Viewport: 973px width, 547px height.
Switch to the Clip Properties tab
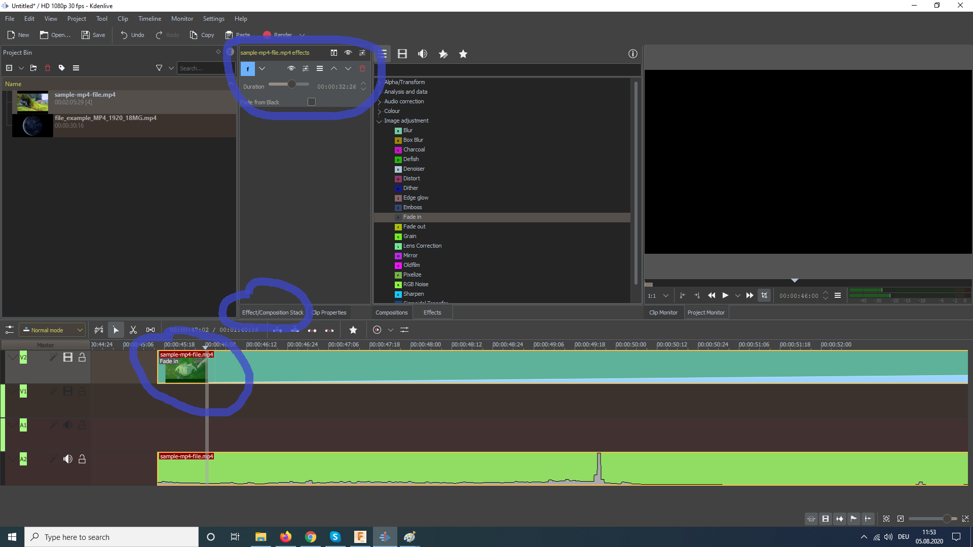(329, 312)
